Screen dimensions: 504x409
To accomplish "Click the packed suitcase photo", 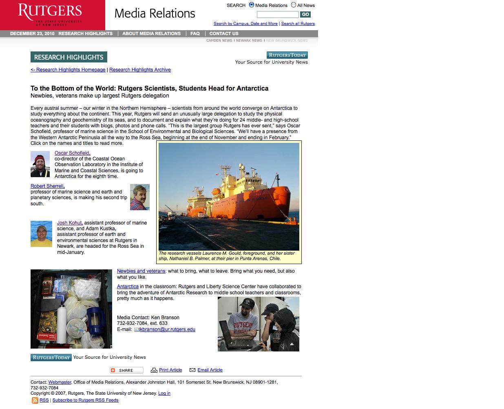I will [71, 309].
